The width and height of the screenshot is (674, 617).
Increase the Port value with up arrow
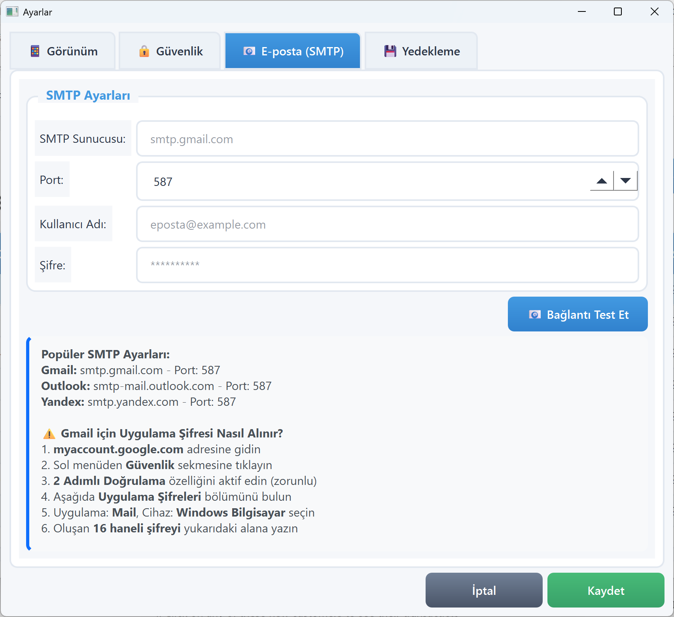[x=602, y=181]
